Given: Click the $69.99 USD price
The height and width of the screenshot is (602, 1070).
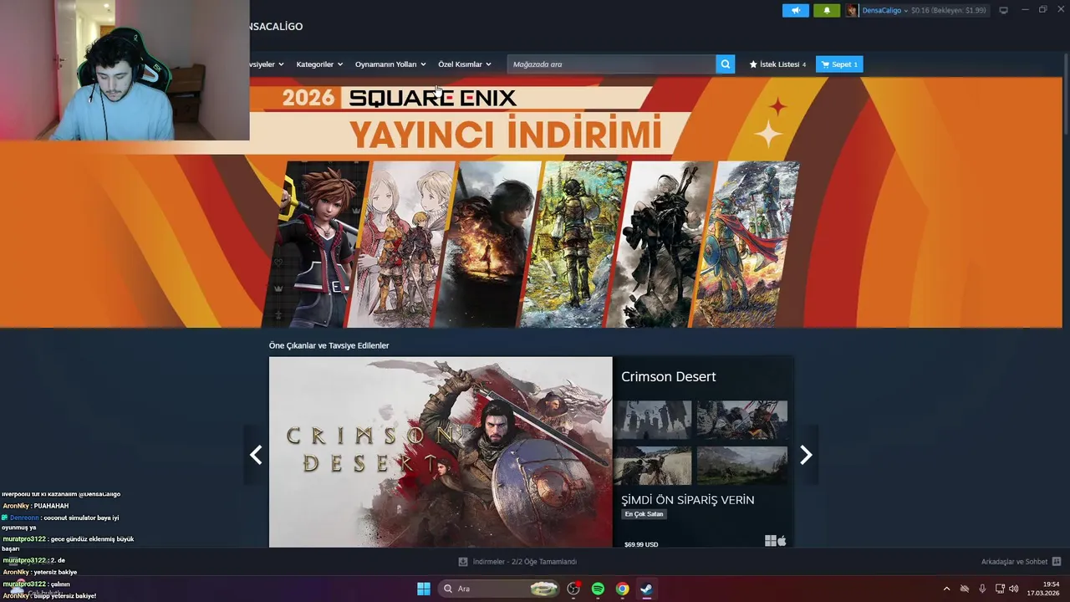Looking at the screenshot, I should [x=641, y=544].
